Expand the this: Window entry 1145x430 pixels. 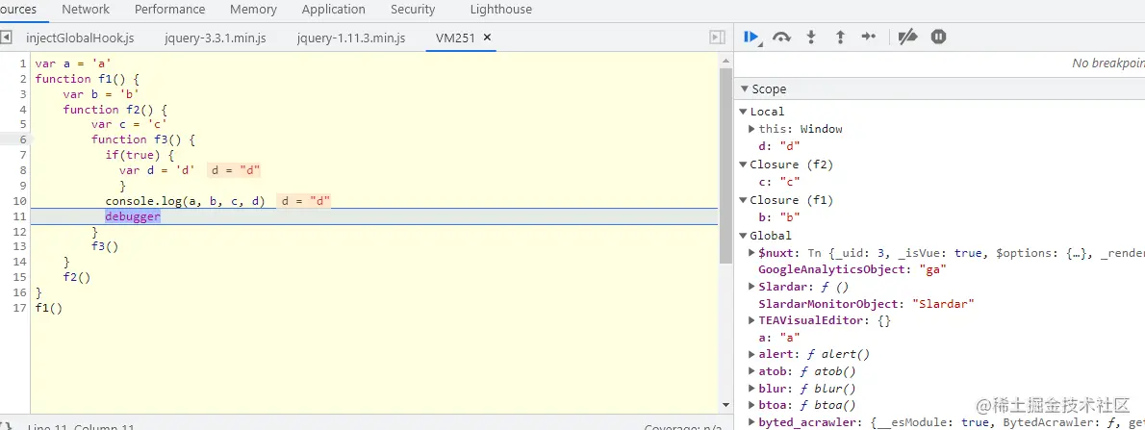752,129
